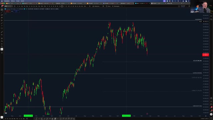The image size is (213, 120).
Task: Select the trend line drawing tool
Action: 2,12
